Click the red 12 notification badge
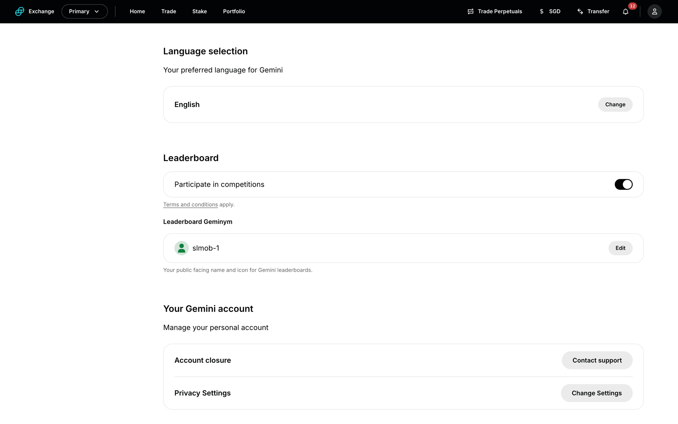The image size is (678, 424). [632, 6]
